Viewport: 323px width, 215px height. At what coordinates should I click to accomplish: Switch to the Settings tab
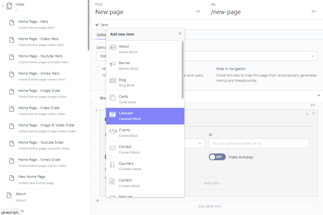click(101, 35)
